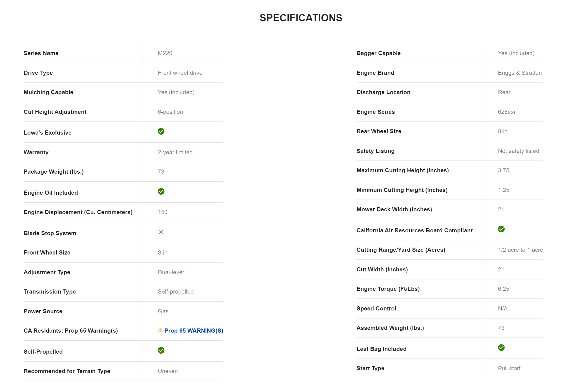Select the Safety Listing row label
The width and height of the screenshot is (570, 388).
[375, 151]
